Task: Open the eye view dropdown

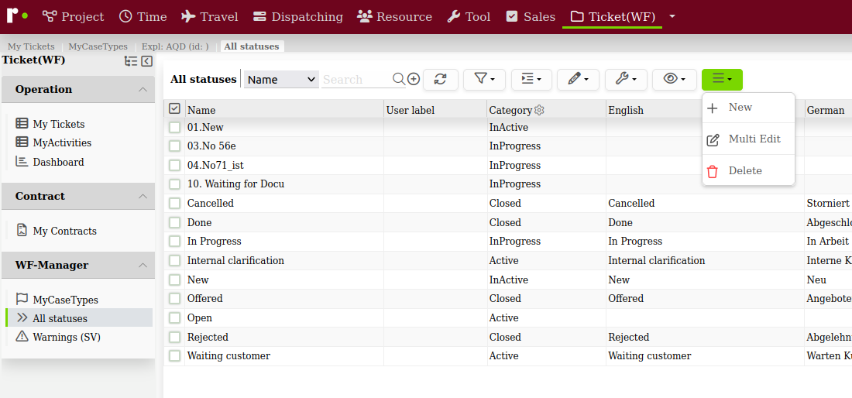Action: pyautogui.click(x=675, y=79)
